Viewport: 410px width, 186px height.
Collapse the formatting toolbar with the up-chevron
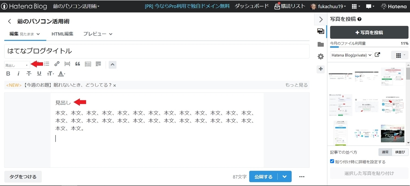pos(112,64)
